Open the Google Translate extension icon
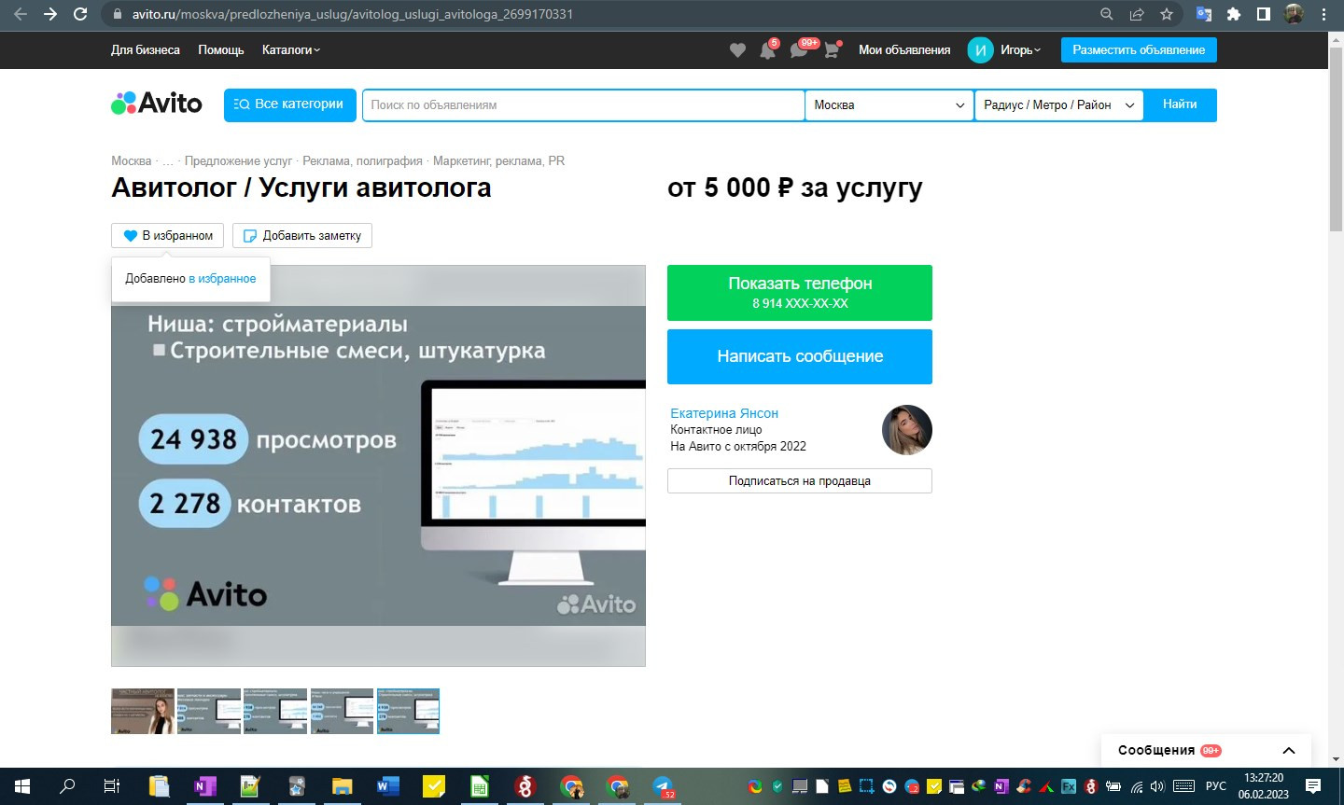Image resolution: width=1344 pixels, height=805 pixels. point(1204,14)
